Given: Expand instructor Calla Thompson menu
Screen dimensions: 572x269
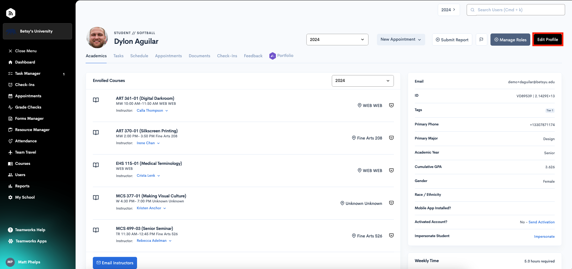Looking at the screenshot, I should point(152,111).
